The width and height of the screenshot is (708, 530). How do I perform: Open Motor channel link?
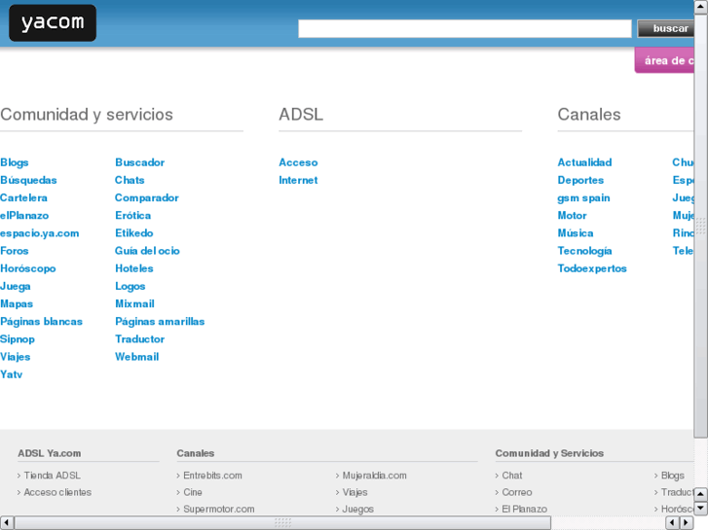pyautogui.click(x=572, y=215)
